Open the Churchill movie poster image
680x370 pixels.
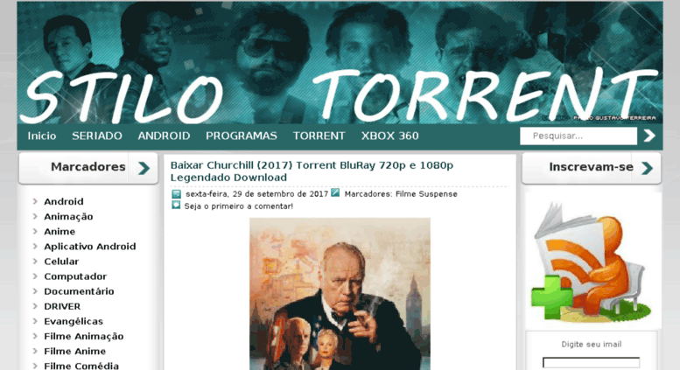point(340,294)
